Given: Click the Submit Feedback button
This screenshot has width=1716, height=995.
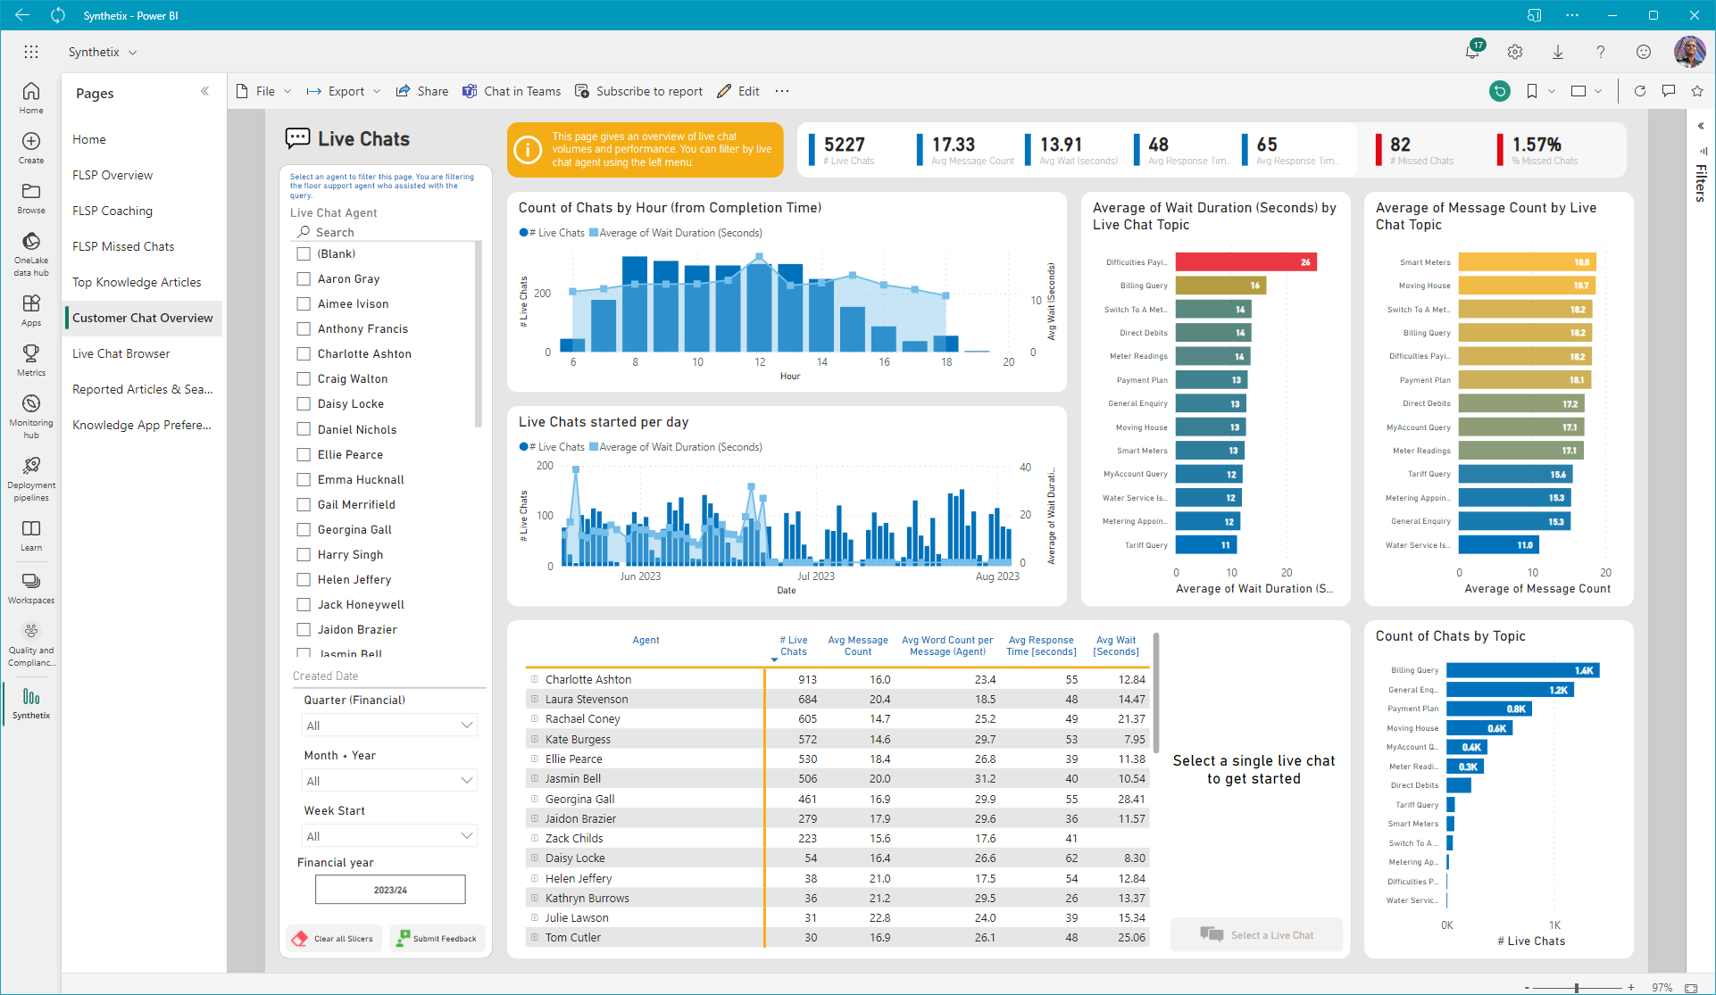Looking at the screenshot, I should click(x=437, y=939).
